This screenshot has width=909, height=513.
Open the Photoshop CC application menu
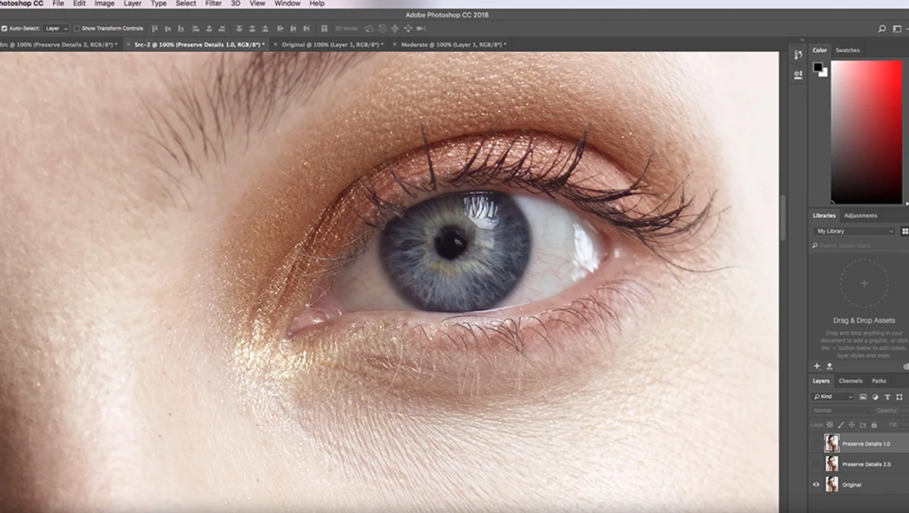21,4
